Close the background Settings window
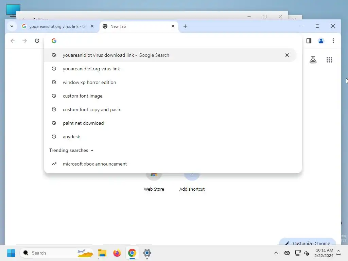 280,17
